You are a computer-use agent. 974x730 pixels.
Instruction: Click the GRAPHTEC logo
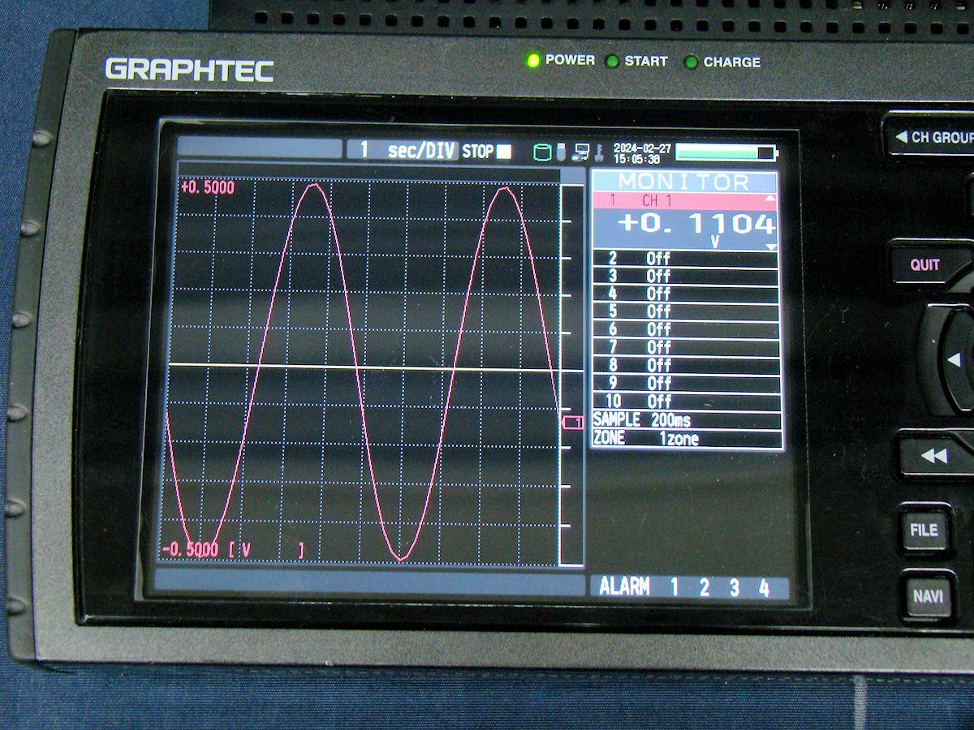(189, 69)
